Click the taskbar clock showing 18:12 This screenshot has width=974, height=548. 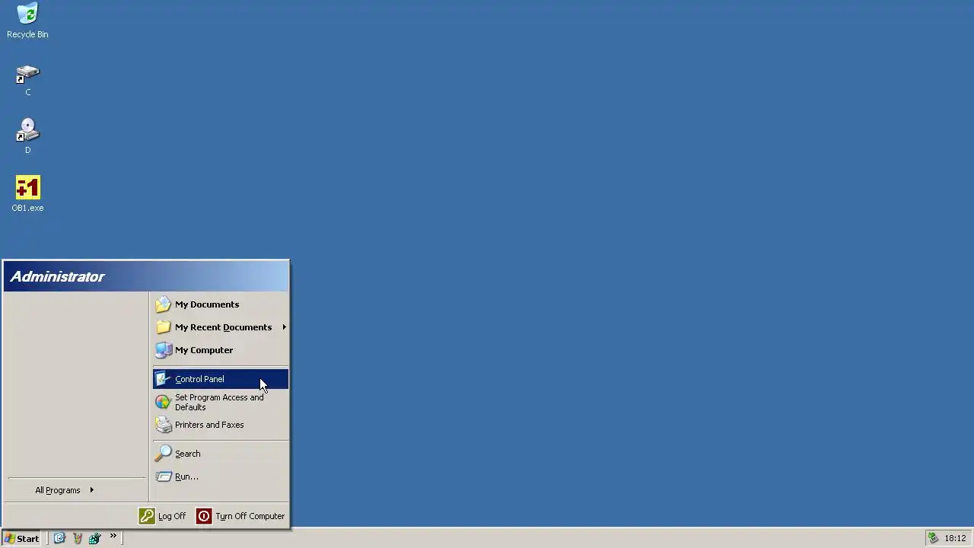955,538
